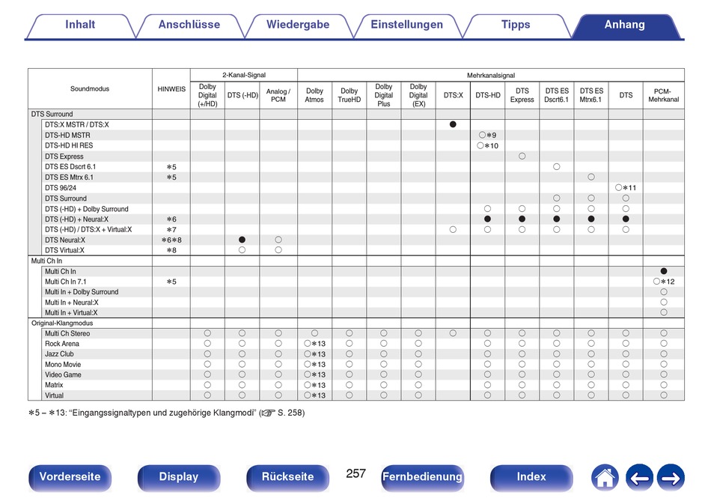711x498 pixels.
Task: Click the ∗11 mark in DTS 96/24 row
Action: [629, 188]
